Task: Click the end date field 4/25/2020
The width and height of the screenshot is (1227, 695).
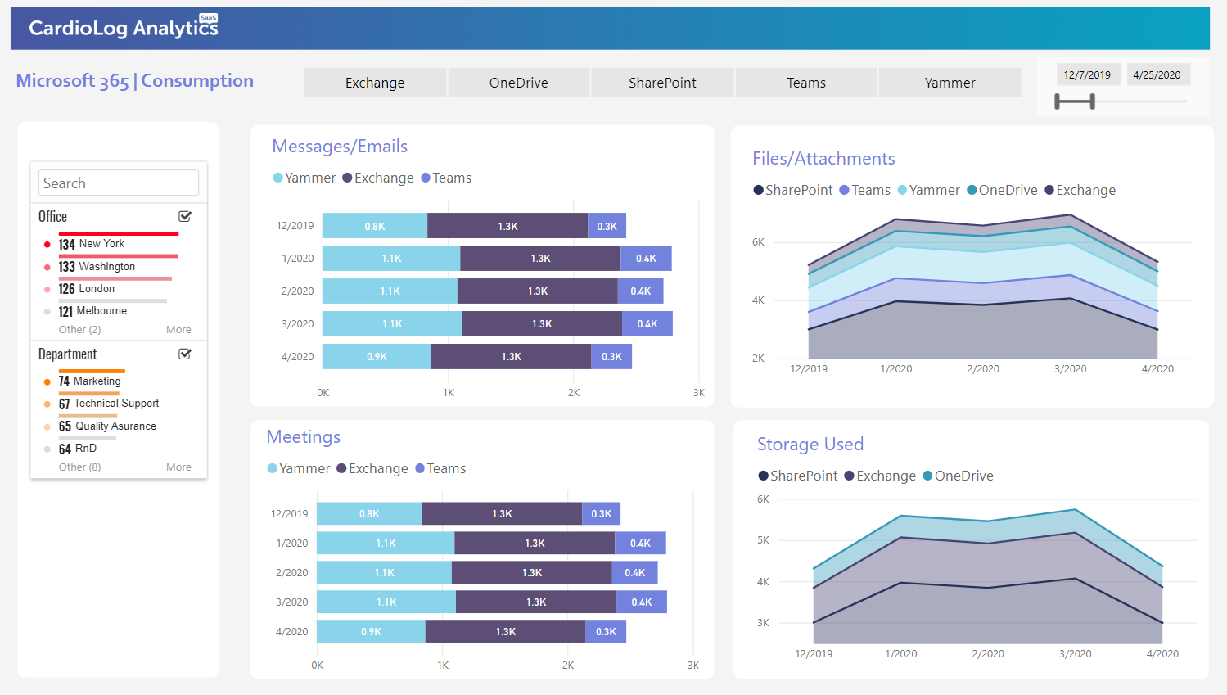Action: coord(1157,74)
